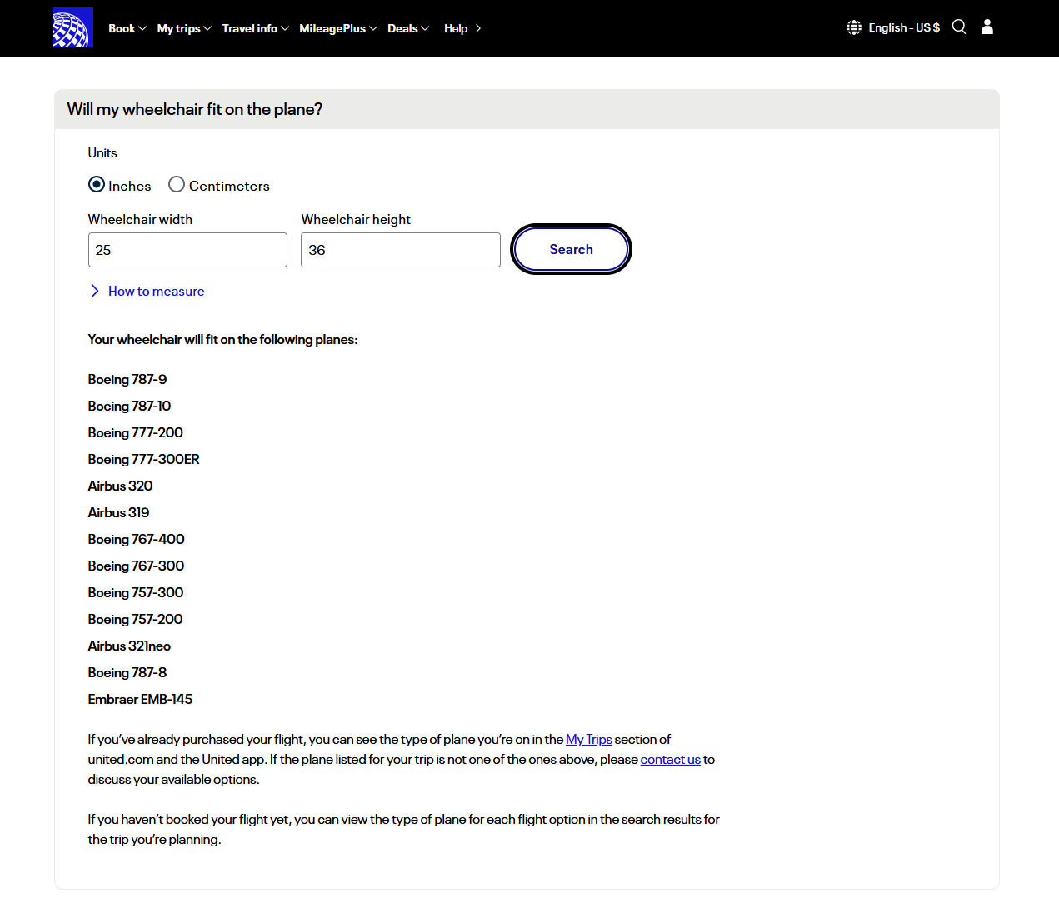Click the Wheelchair width input field
Viewport: 1059px width, 908px height.
click(187, 250)
